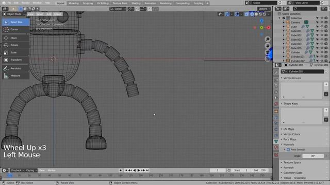Click the Auto Smooth Angle 30° field
Image resolution: width=330 pixels, height=185 pixels.
click(313, 156)
